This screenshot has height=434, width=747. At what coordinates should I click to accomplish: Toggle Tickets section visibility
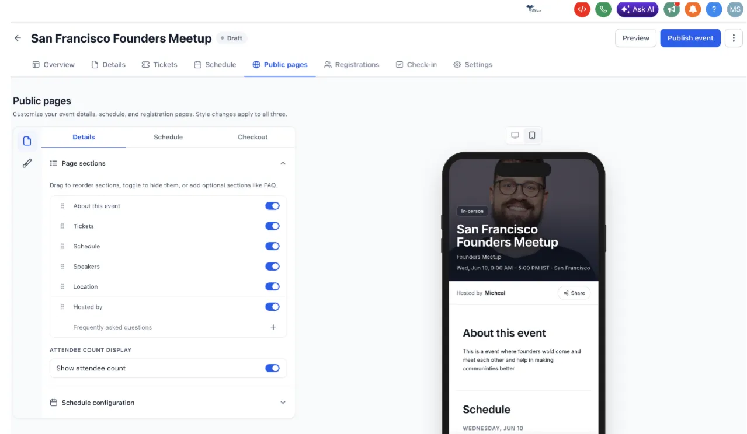272,226
